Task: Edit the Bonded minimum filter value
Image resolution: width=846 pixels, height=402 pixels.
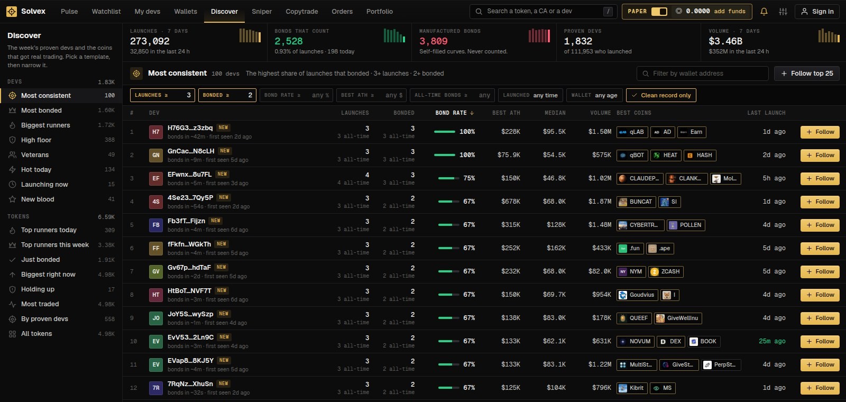Action: click(x=227, y=95)
